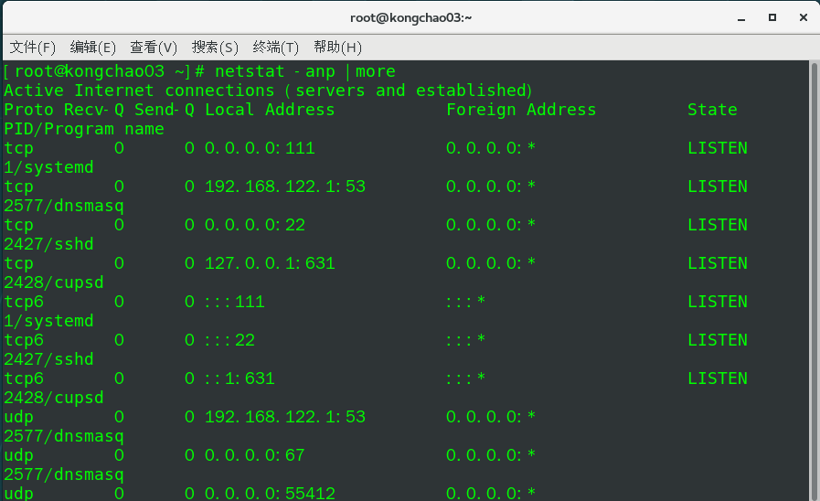Click '2577/dnsmasq' below the udp 0.0.0.0:67 row
Screen dimensions: 820x501
point(64,474)
